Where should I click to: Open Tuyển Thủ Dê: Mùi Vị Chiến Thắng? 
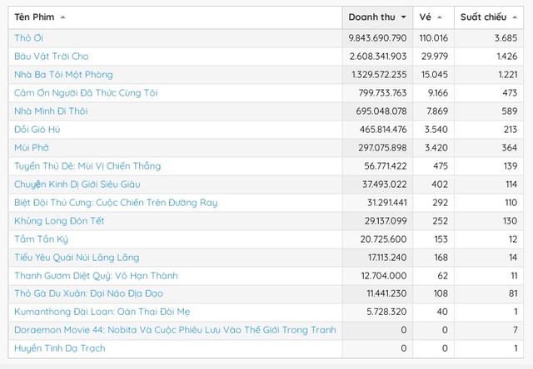click(x=87, y=166)
